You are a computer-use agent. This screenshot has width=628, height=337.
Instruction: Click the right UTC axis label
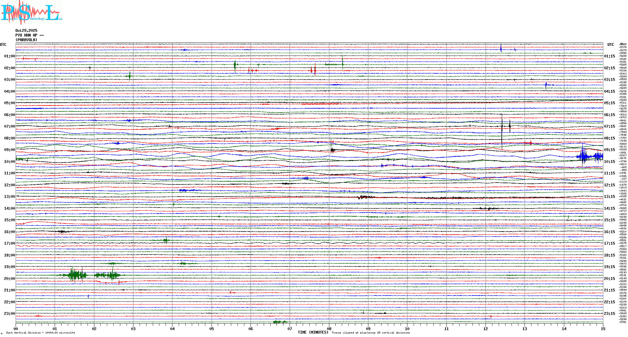point(611,45)
